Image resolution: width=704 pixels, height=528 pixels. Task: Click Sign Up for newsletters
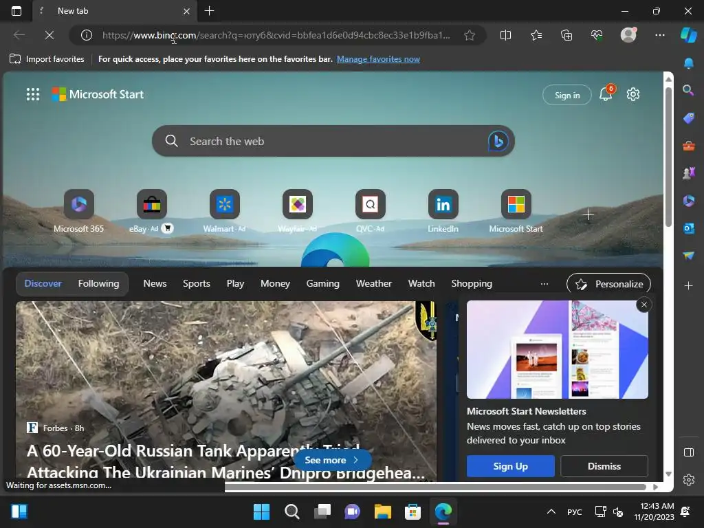pyautogui.click(x=511, y=466)
